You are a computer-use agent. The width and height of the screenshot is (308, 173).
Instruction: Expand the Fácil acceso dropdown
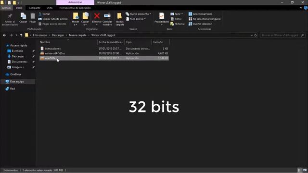pyautogui.click(x=136, y=19)
